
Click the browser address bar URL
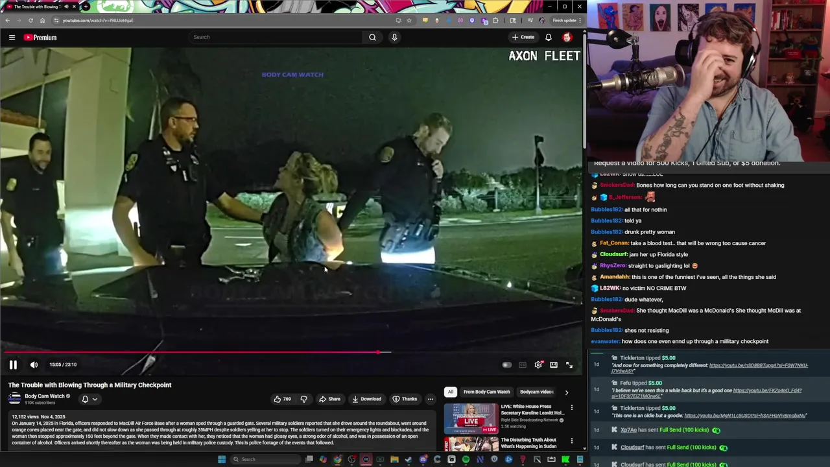click(x=98, y=20)
